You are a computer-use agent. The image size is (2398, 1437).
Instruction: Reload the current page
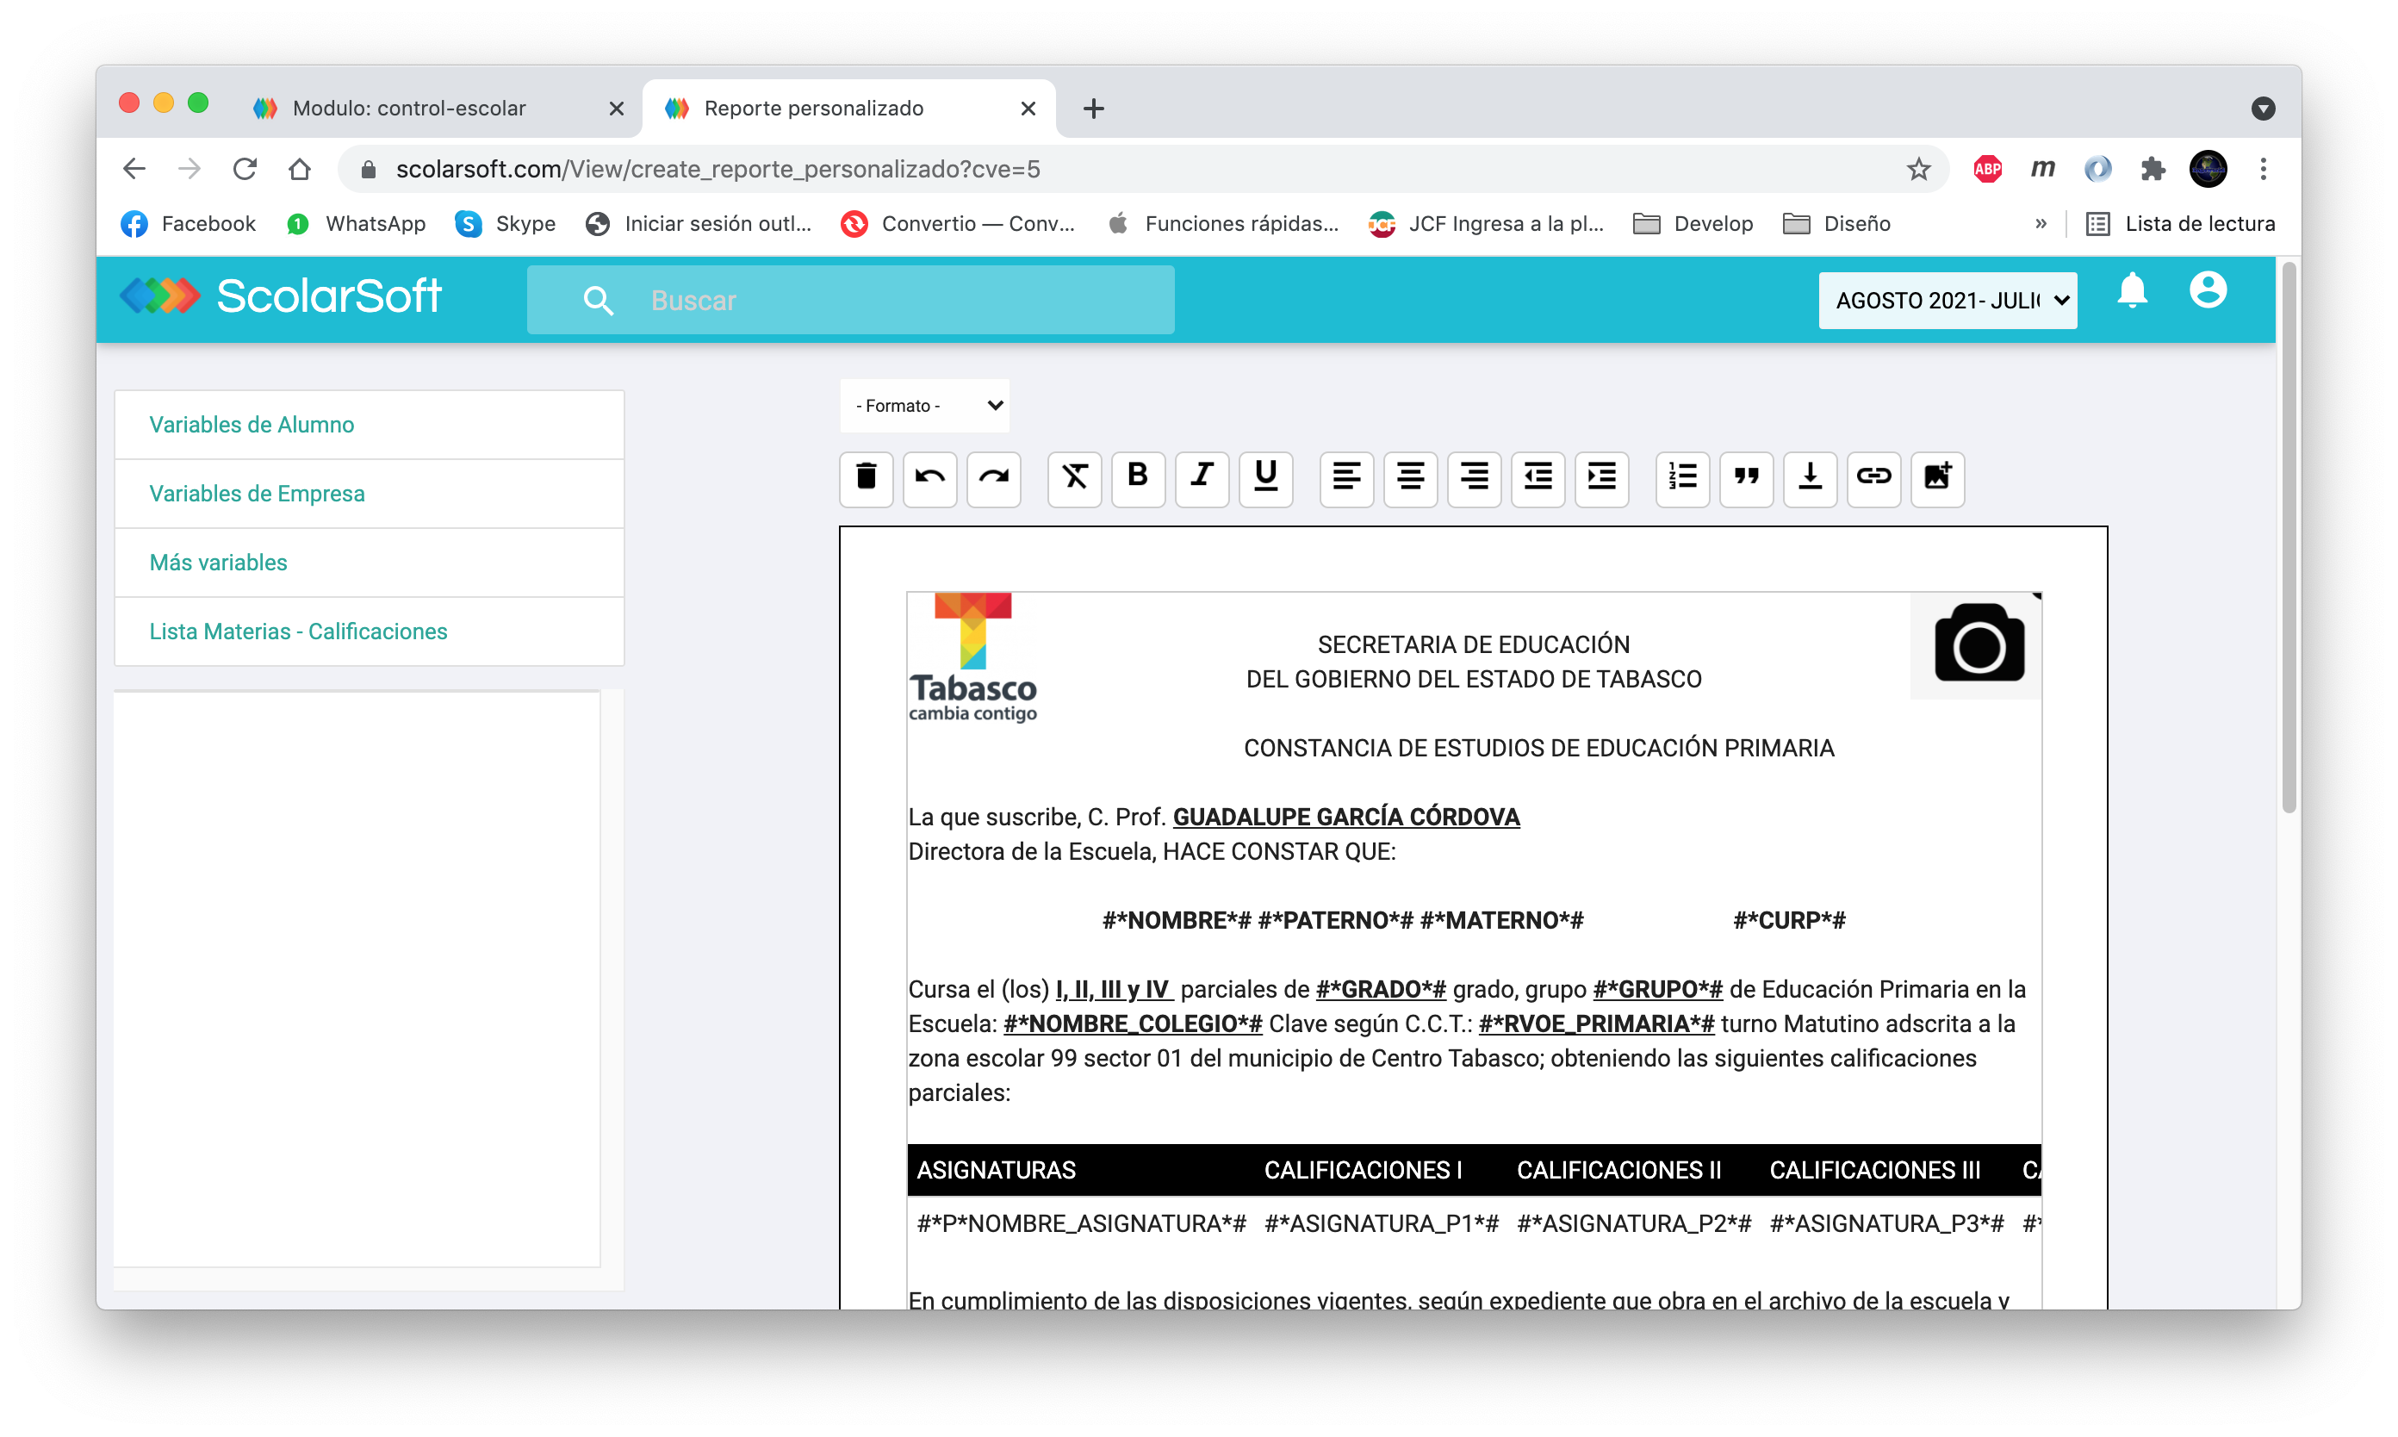(245, 170)
